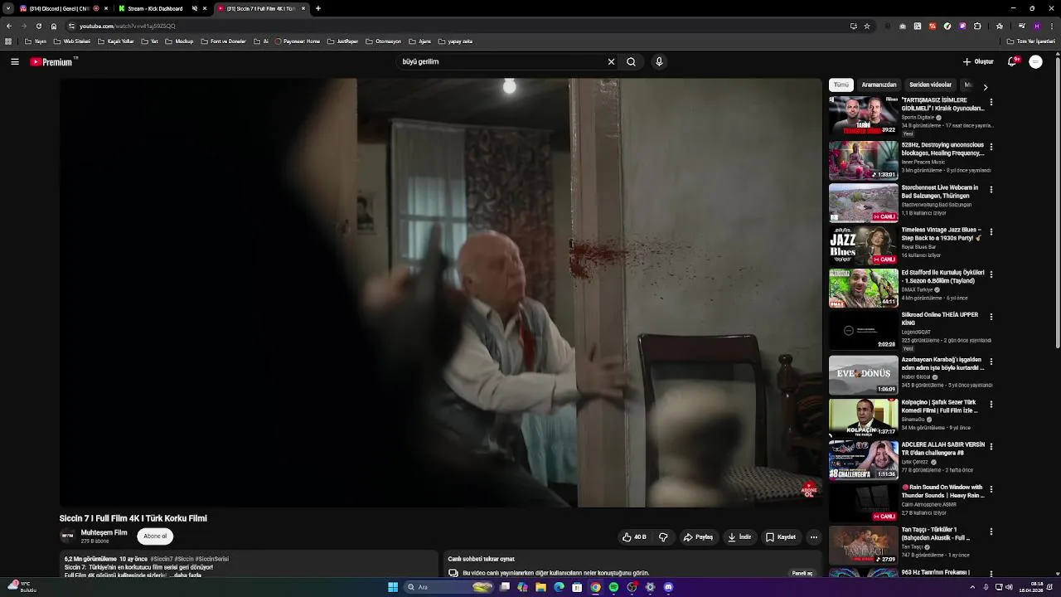Select the Tümü filter chip
This screenshot has height=597, width=1061.
click(x=841, y=85)
